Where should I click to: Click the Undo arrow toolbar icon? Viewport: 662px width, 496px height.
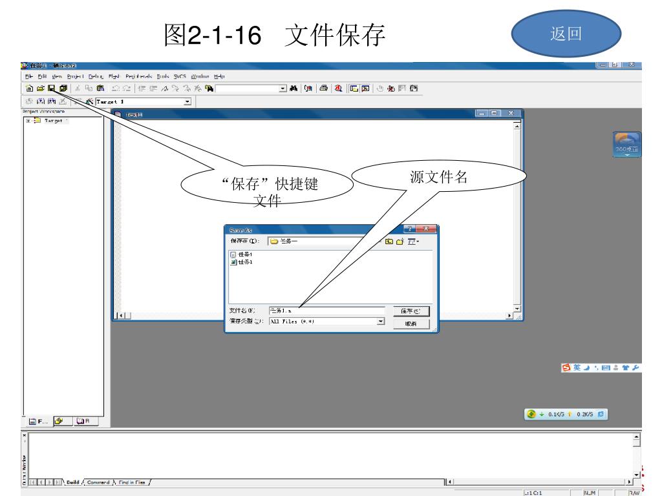(x=115, y=88)
